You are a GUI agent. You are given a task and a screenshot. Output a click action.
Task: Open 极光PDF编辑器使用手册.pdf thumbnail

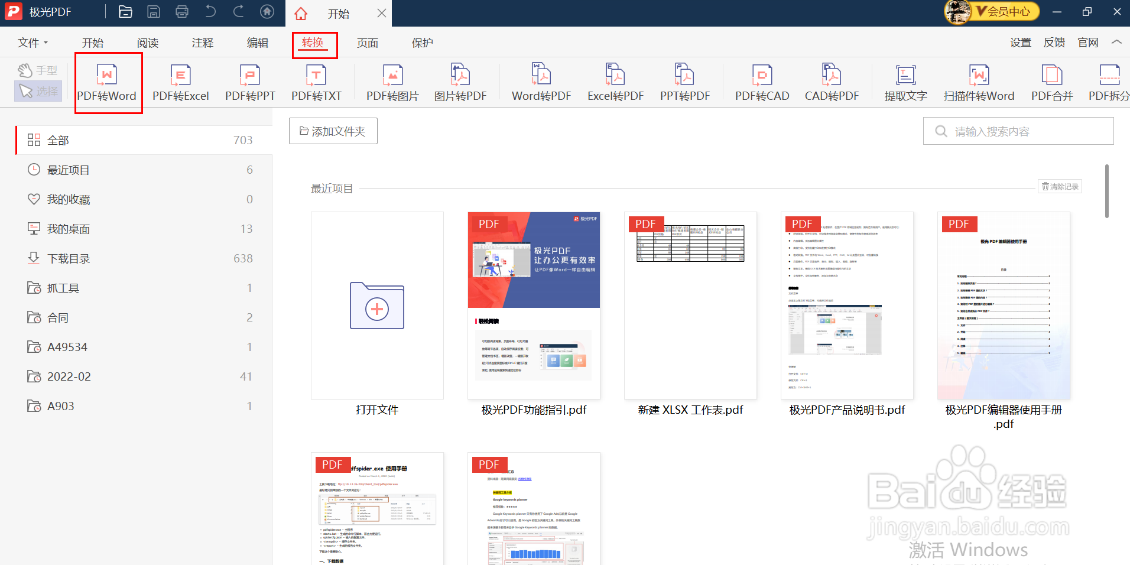coord(1004,306)
